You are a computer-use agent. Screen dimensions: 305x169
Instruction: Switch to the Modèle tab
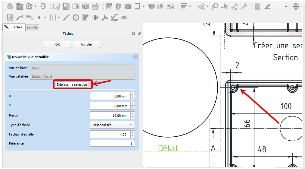33,28
